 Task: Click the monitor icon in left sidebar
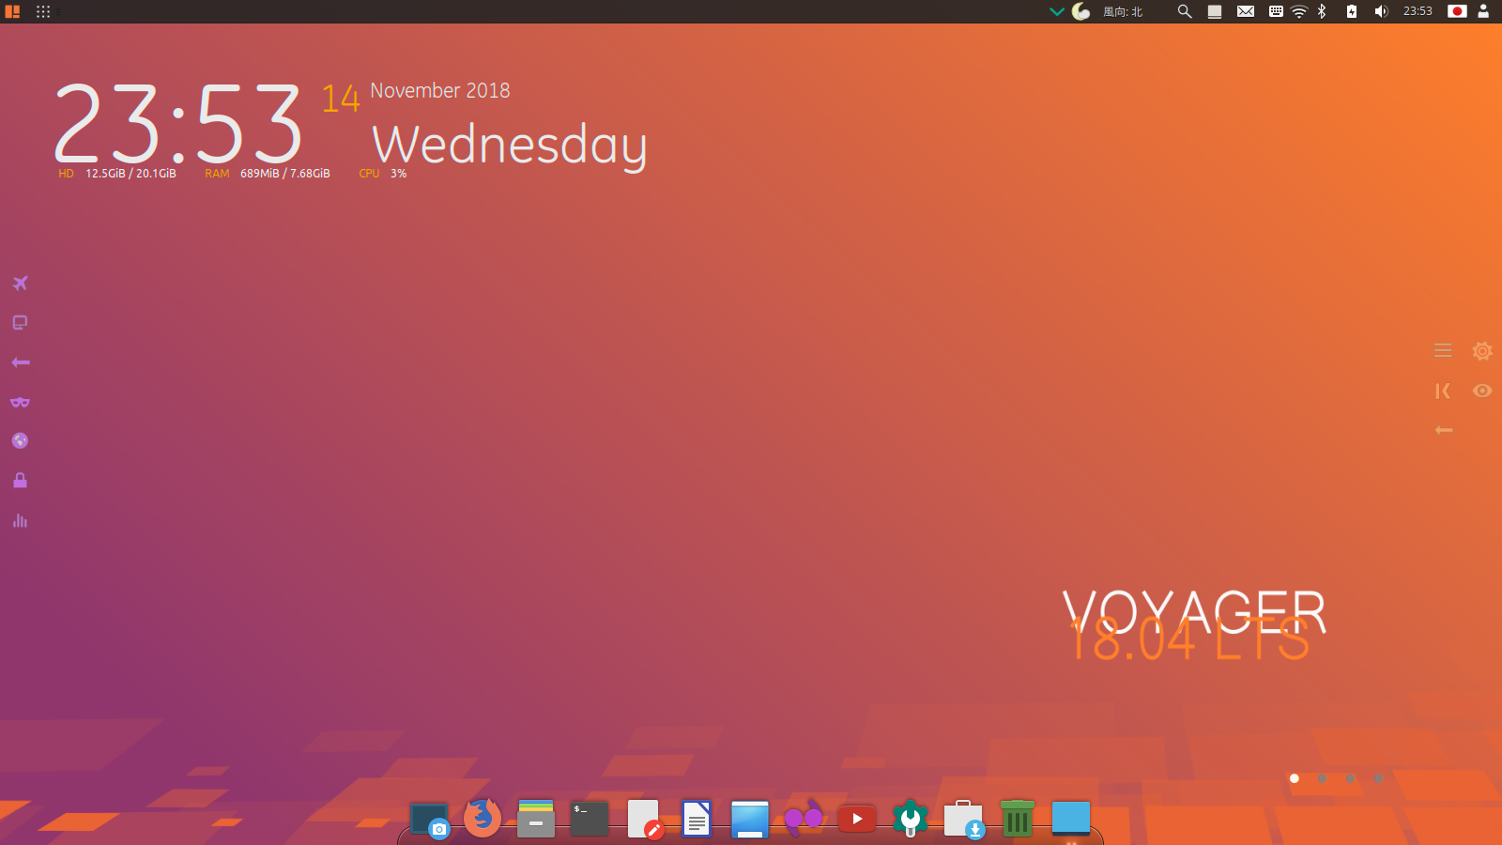[x=20, y=323]
